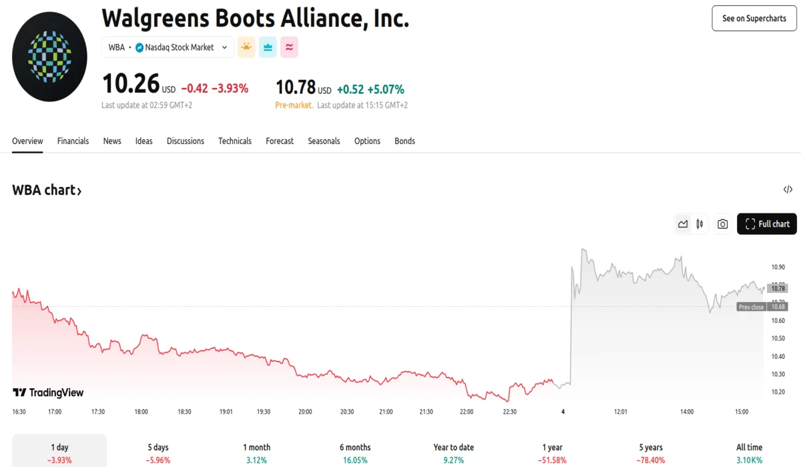Open the Technicals tab
Viewport: 801px width, 467px height.
click(235, 141)
